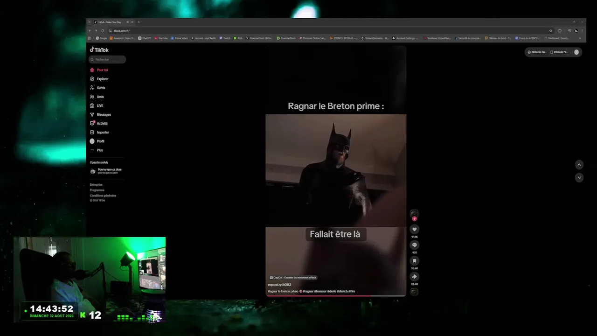Click the browser back arrow

coord(90,31)
